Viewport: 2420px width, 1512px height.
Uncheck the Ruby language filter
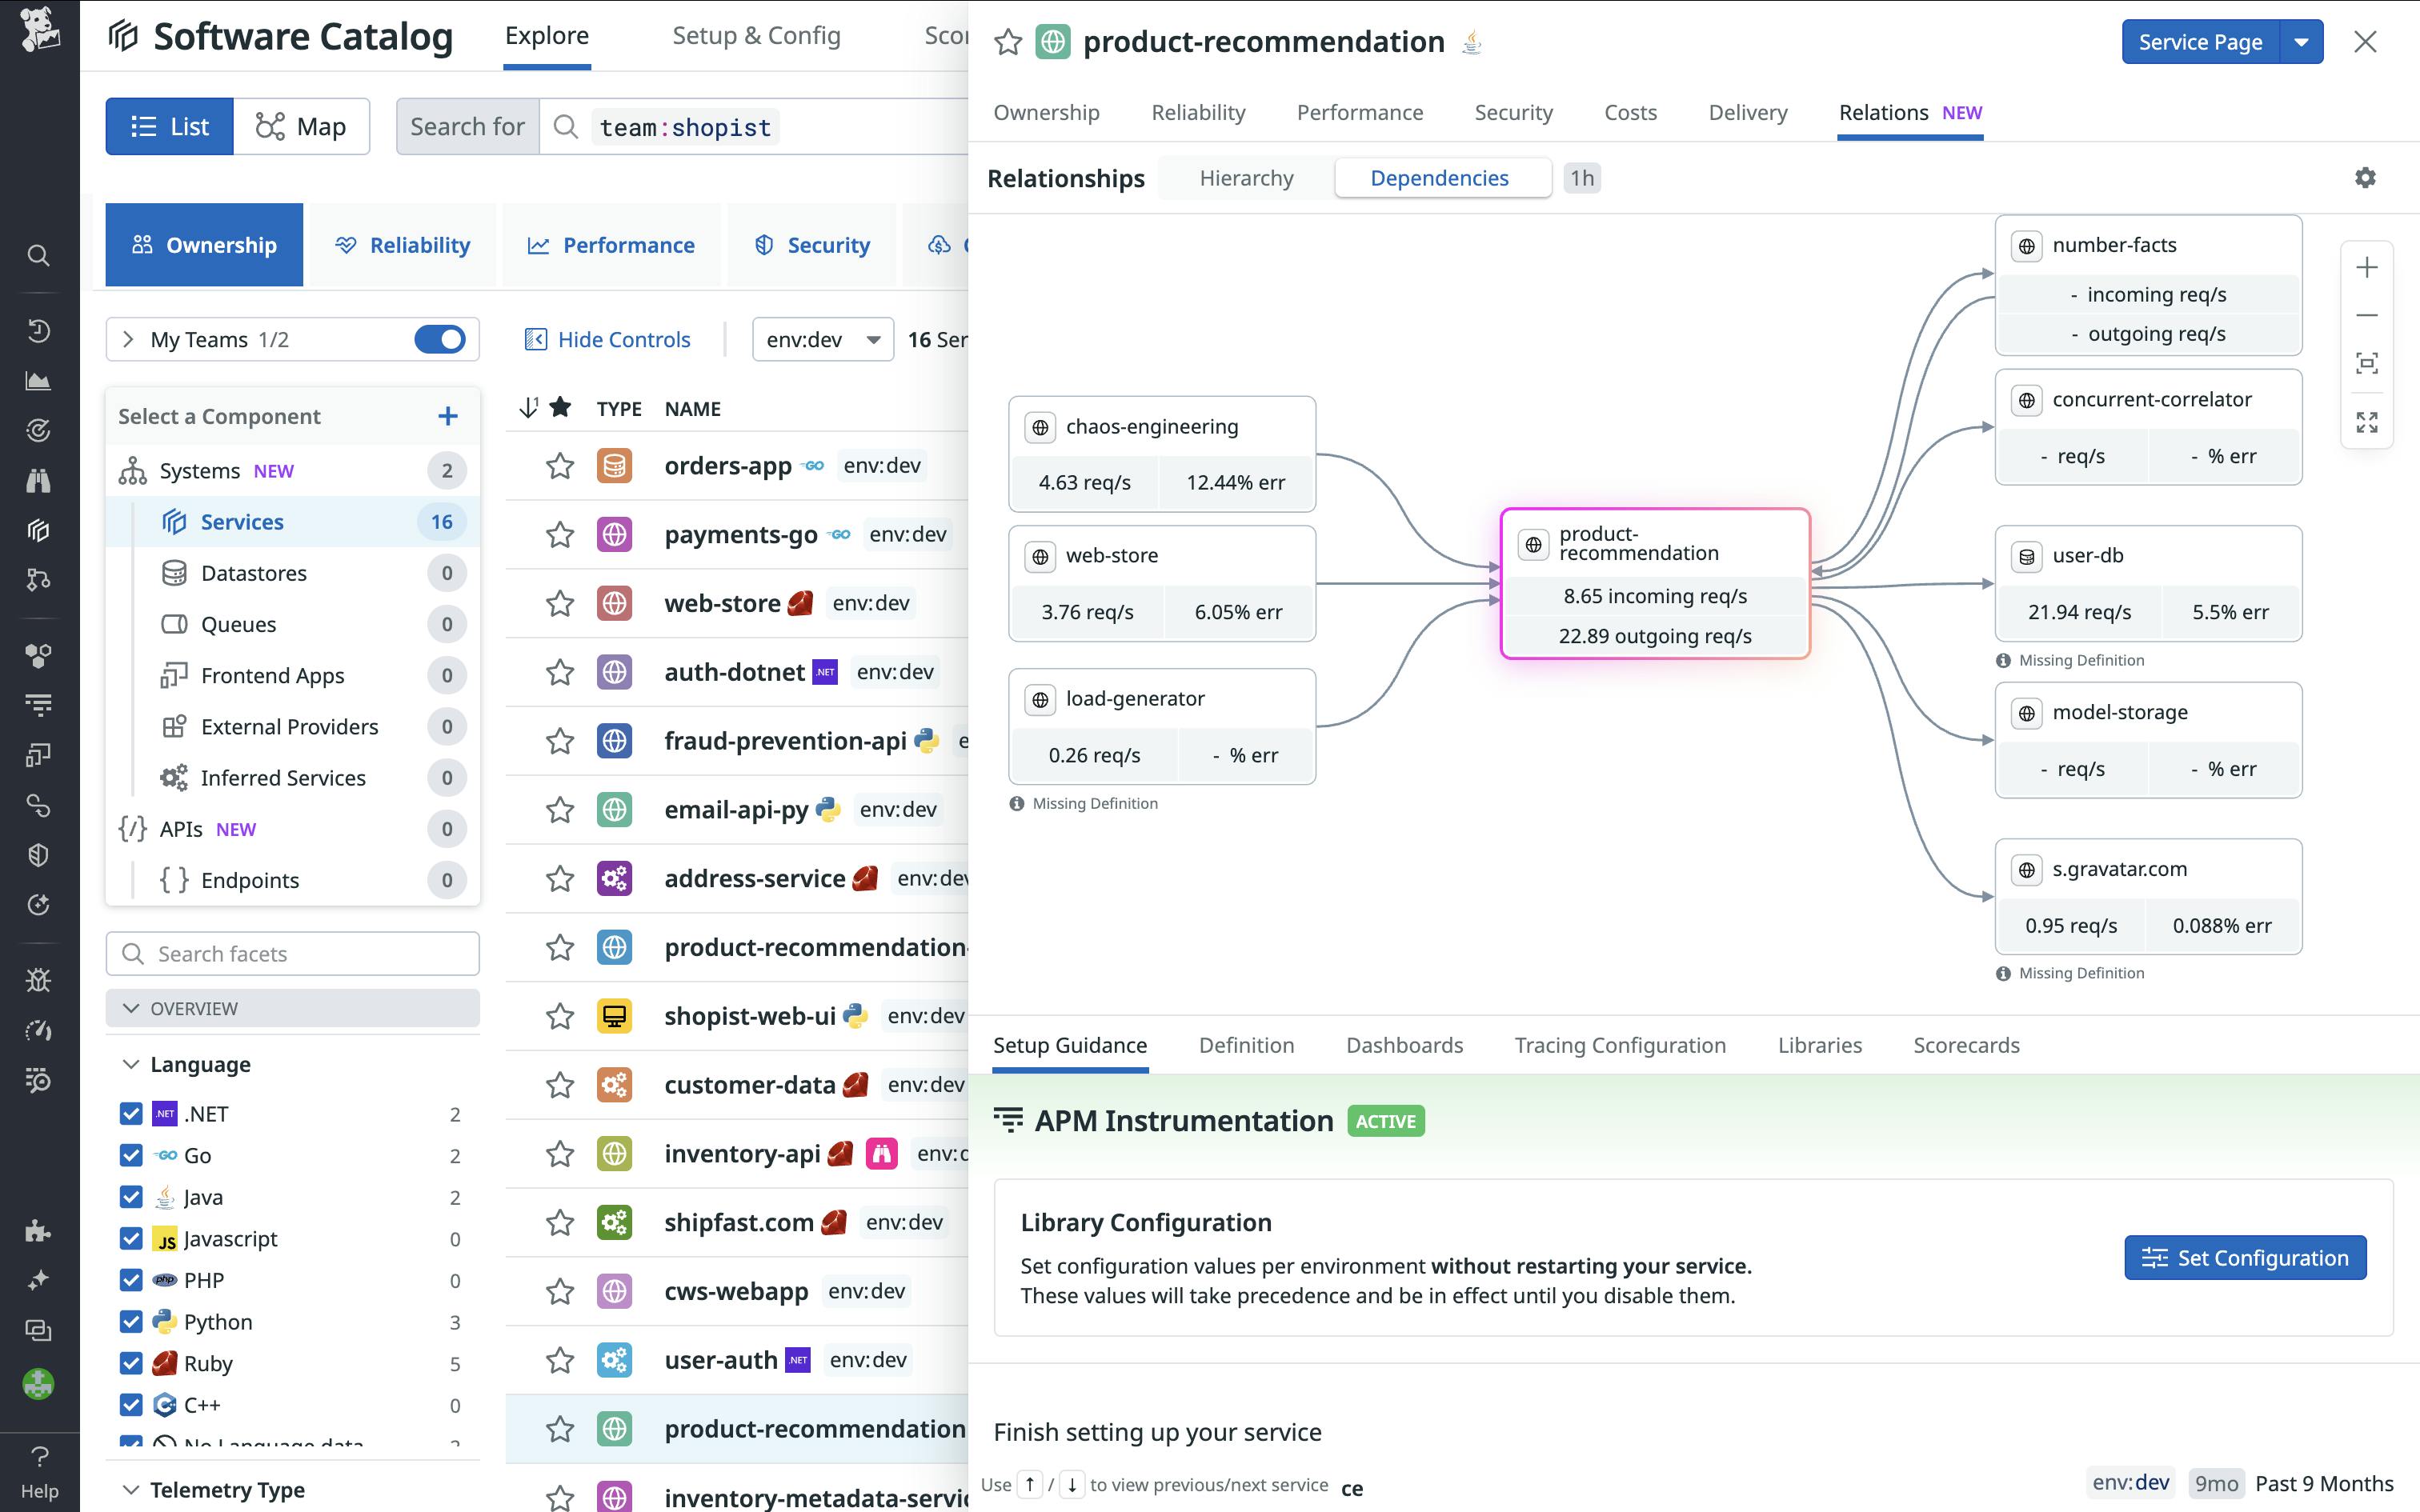(x=133, y=1362)
